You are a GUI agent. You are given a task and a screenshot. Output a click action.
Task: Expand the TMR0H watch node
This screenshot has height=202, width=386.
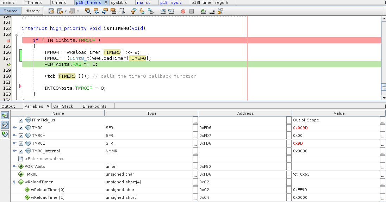click(14, 135)
